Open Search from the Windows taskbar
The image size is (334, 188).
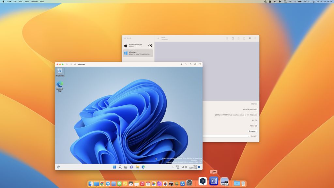120,167
